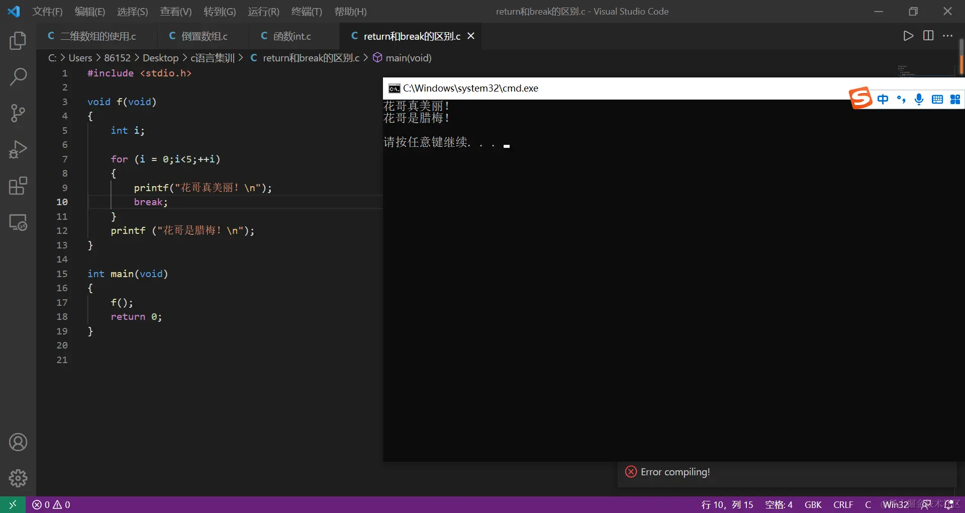Open the Remote Explorer view
Screen dimensions: 965x513
point(18,222)
